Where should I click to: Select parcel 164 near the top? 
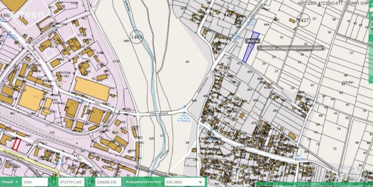(x=266, y=25)
